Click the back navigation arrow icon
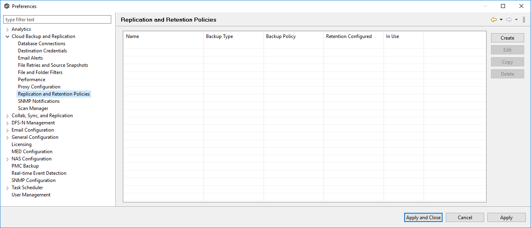The height and width of the screenshot is (228, 531). (493, 20)
